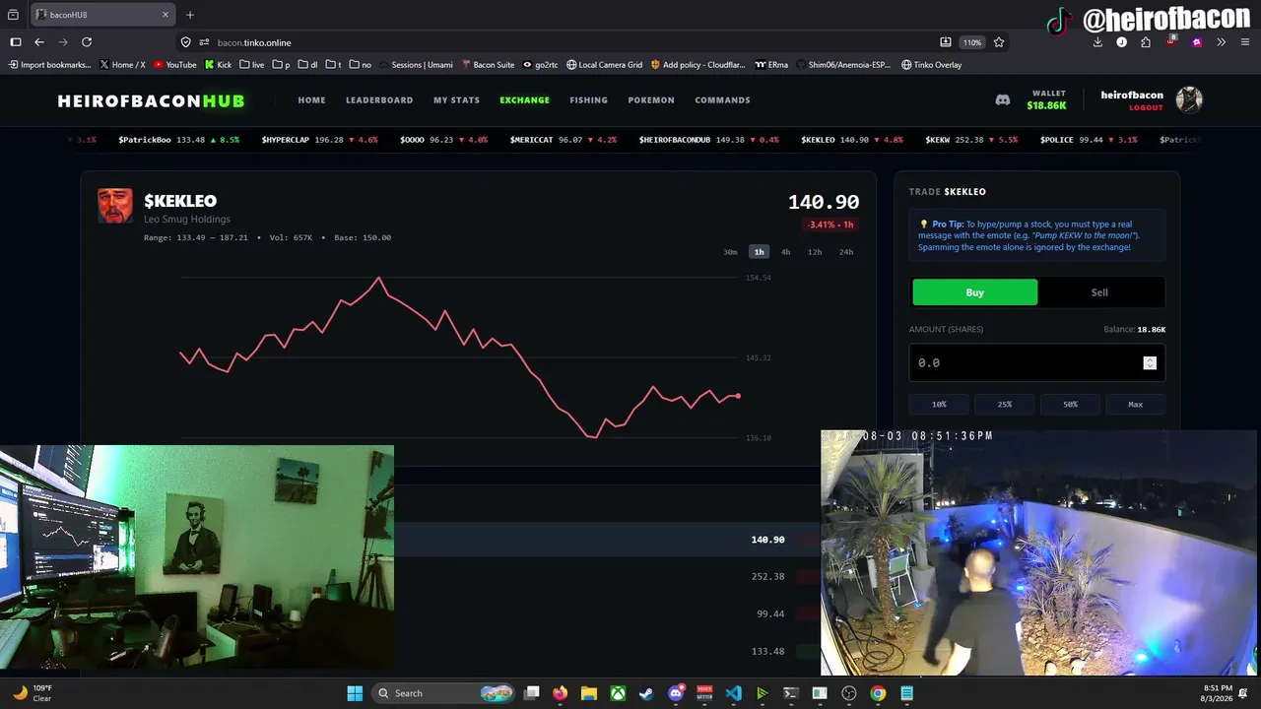Click the Windows taskbar Search box
Image resolution: width=1261 pixels, height=709 pixels.
[x=443, y=693]
